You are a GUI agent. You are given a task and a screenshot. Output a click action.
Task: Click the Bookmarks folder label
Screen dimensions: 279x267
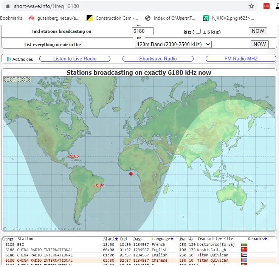(x=11, y=18)
